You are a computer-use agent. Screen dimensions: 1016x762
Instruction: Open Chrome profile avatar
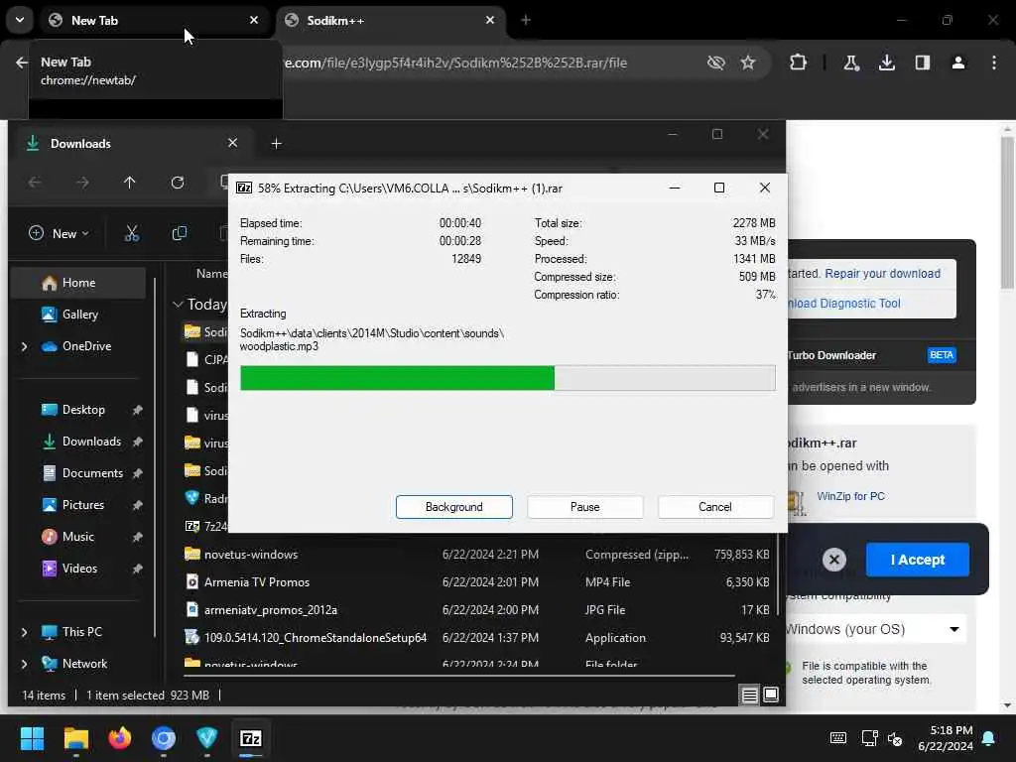(x=957, y=63)
